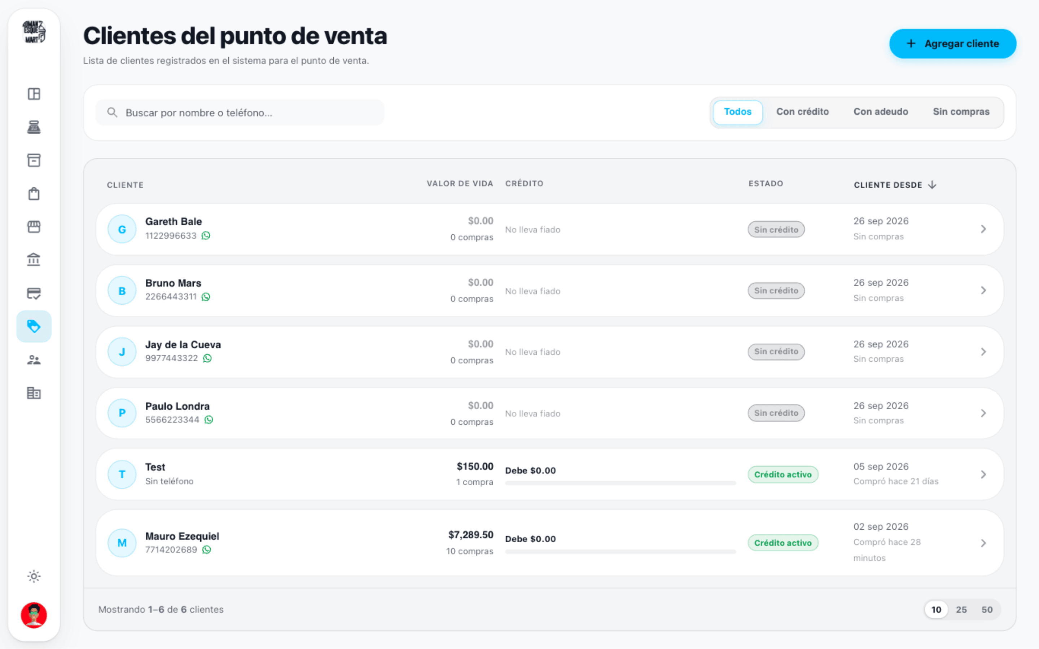Screen dimensions: 1039x649
Task: Switch to Con adeudo filter tab
Action: [881, 112]
